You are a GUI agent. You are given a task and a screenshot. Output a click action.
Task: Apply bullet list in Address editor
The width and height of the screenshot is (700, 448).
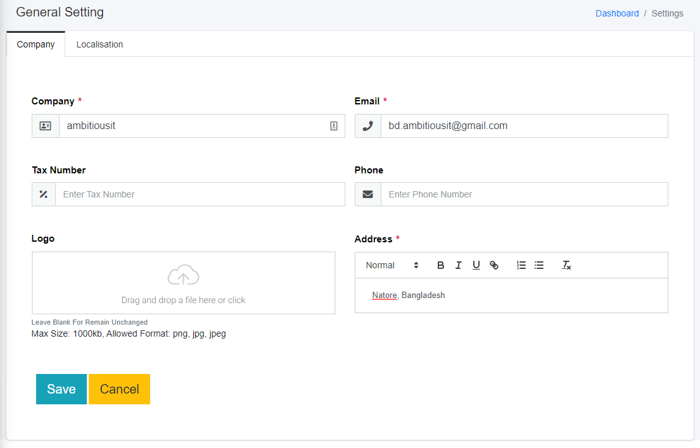point(539,265)
